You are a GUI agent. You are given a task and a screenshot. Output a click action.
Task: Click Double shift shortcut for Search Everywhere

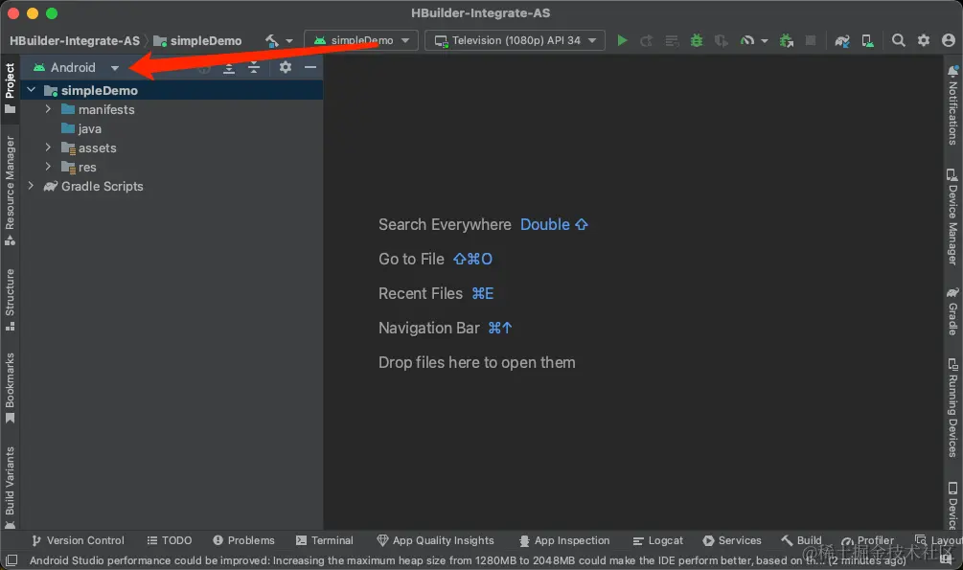coord(554,224)
